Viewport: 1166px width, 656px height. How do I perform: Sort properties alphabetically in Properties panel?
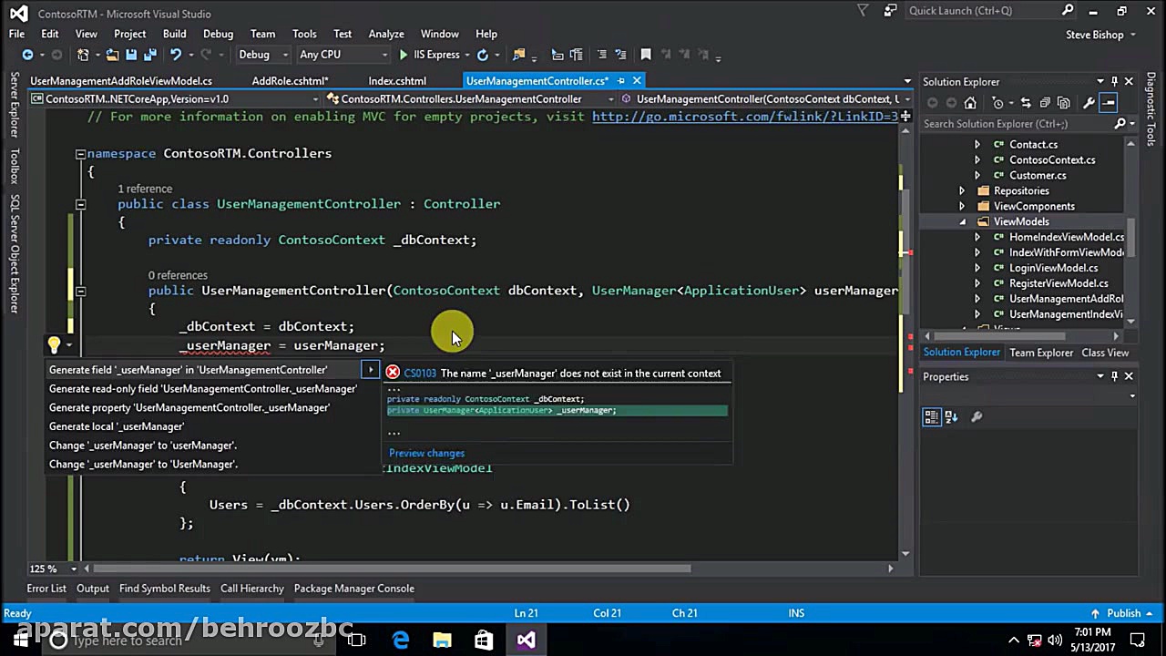pyautogui.click(x=951, y=416)
